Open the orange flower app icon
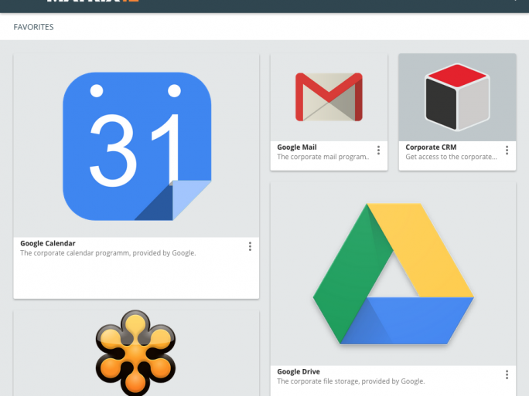Viewport: 529px width, 396px height. 135,353
